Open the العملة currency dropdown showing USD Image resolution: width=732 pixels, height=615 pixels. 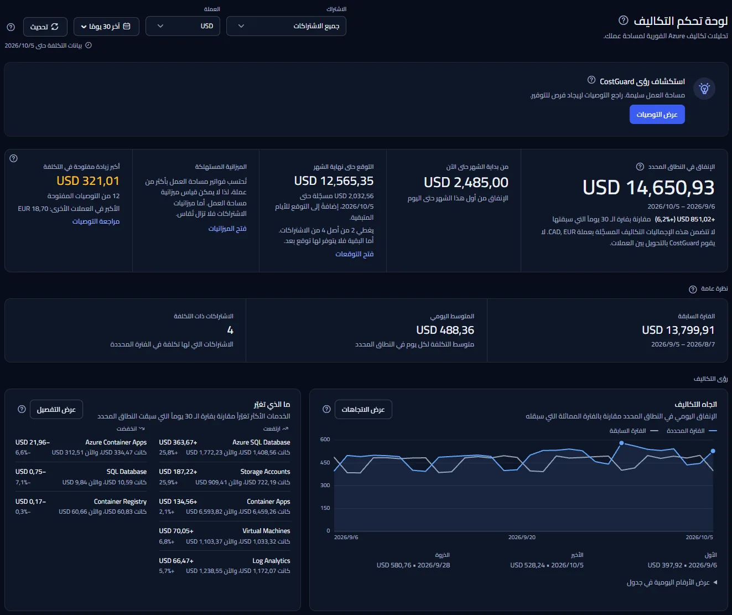183,26
